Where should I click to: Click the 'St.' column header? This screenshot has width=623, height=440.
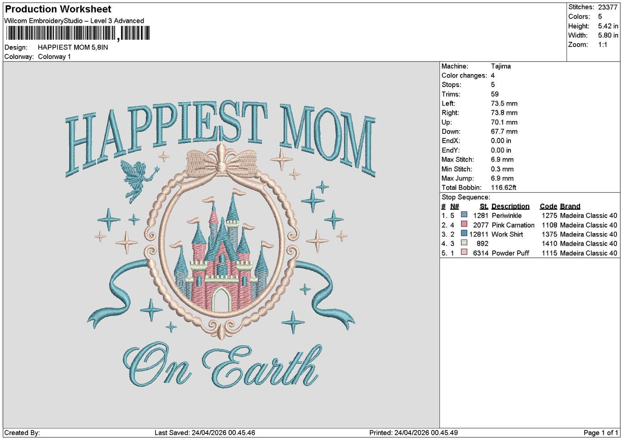tap(484, 206)
